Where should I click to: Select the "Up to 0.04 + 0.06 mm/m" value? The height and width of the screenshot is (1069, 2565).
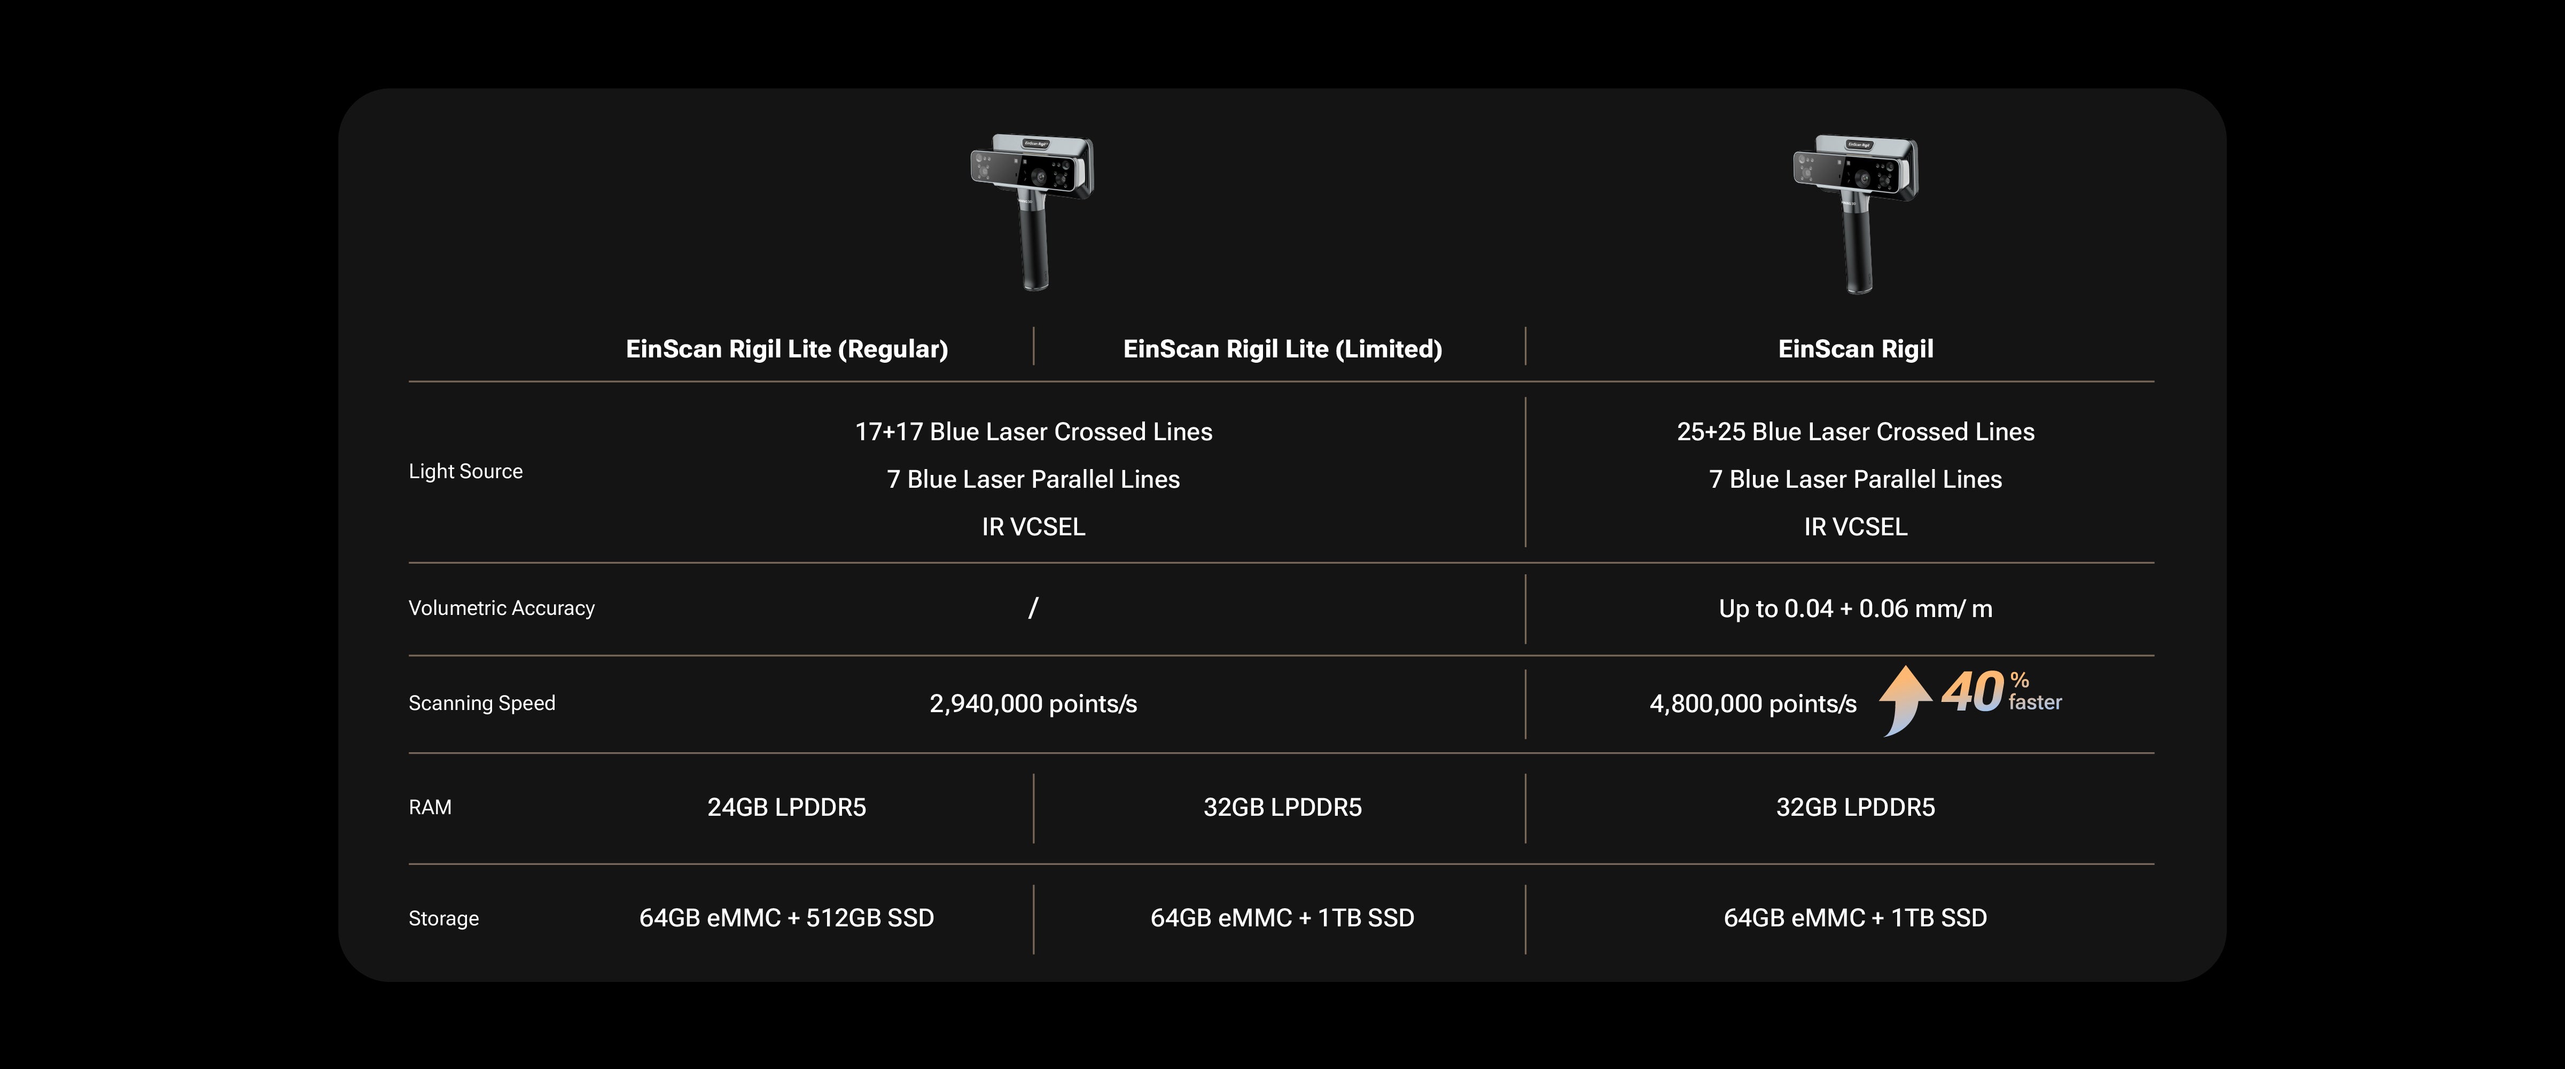pyautogui.click(x=1855, y=608)
